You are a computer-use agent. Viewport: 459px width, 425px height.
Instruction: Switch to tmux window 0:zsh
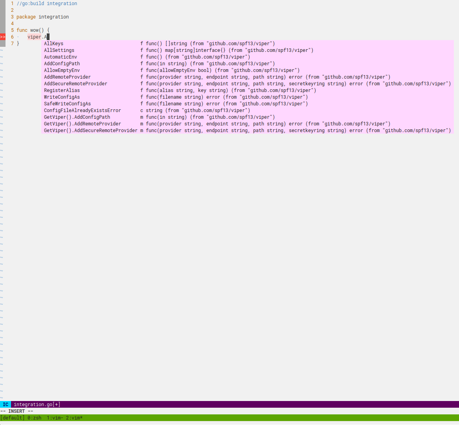tap(35, 418)
